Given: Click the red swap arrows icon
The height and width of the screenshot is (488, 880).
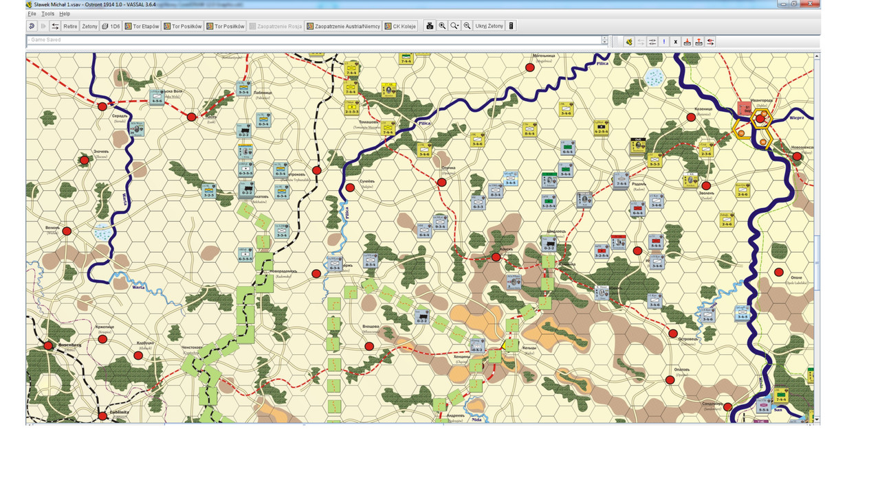Looking at the screenshot, I should 711,42.
